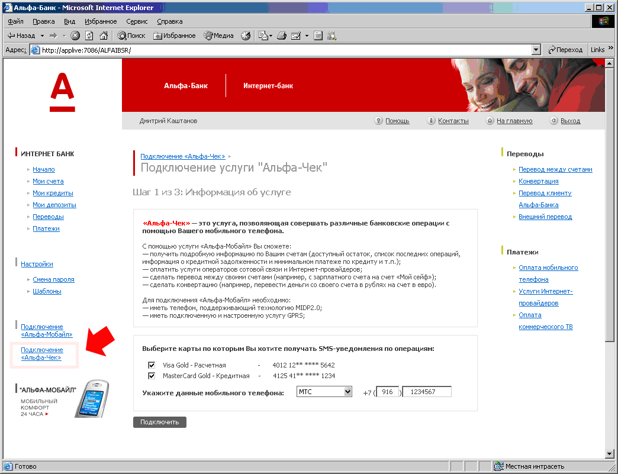Open the Интернет-банк header tab

point(268,85)
